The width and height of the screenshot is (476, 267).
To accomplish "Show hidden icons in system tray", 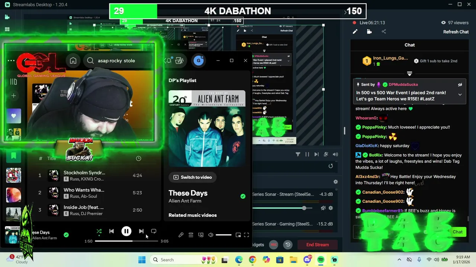I will click(399, 260).
